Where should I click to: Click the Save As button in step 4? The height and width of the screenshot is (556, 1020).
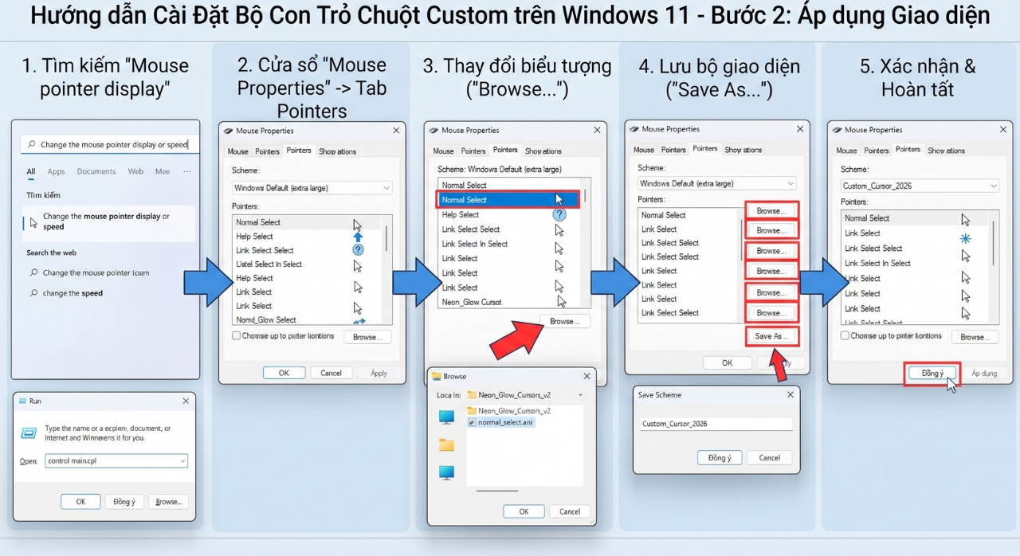(771, 336)
